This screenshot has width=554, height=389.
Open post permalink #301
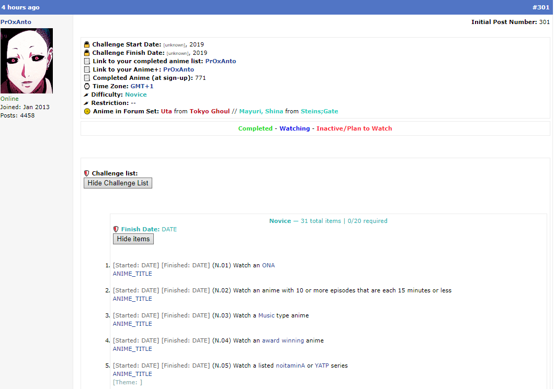(x=540, y=7)
